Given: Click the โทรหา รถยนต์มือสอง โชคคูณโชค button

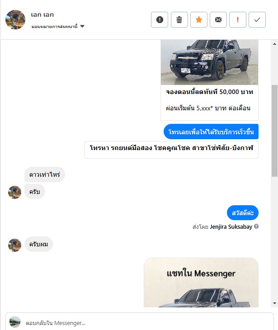Looking at the screenshot, I should pos(171,150).
